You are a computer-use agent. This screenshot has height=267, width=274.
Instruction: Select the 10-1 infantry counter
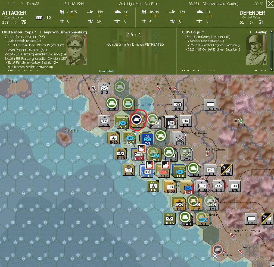[x=180, y=204]
